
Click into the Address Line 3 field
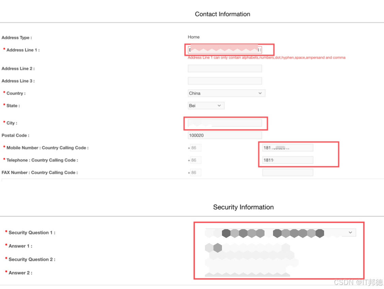coord(225,81)
